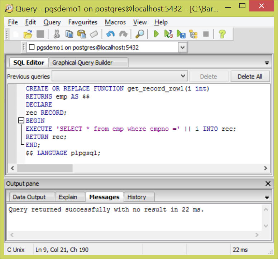The height and width of the screenshot is (259, 278).
Task: Click the Paste clipboard icon
Action: 81,34
